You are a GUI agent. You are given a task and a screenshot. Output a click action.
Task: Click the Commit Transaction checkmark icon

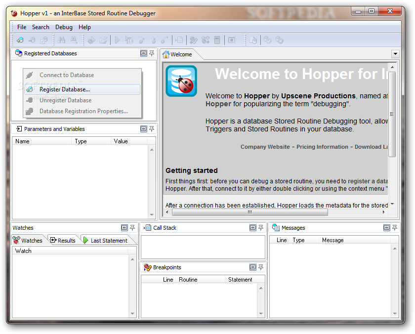(x=268, y=40)
